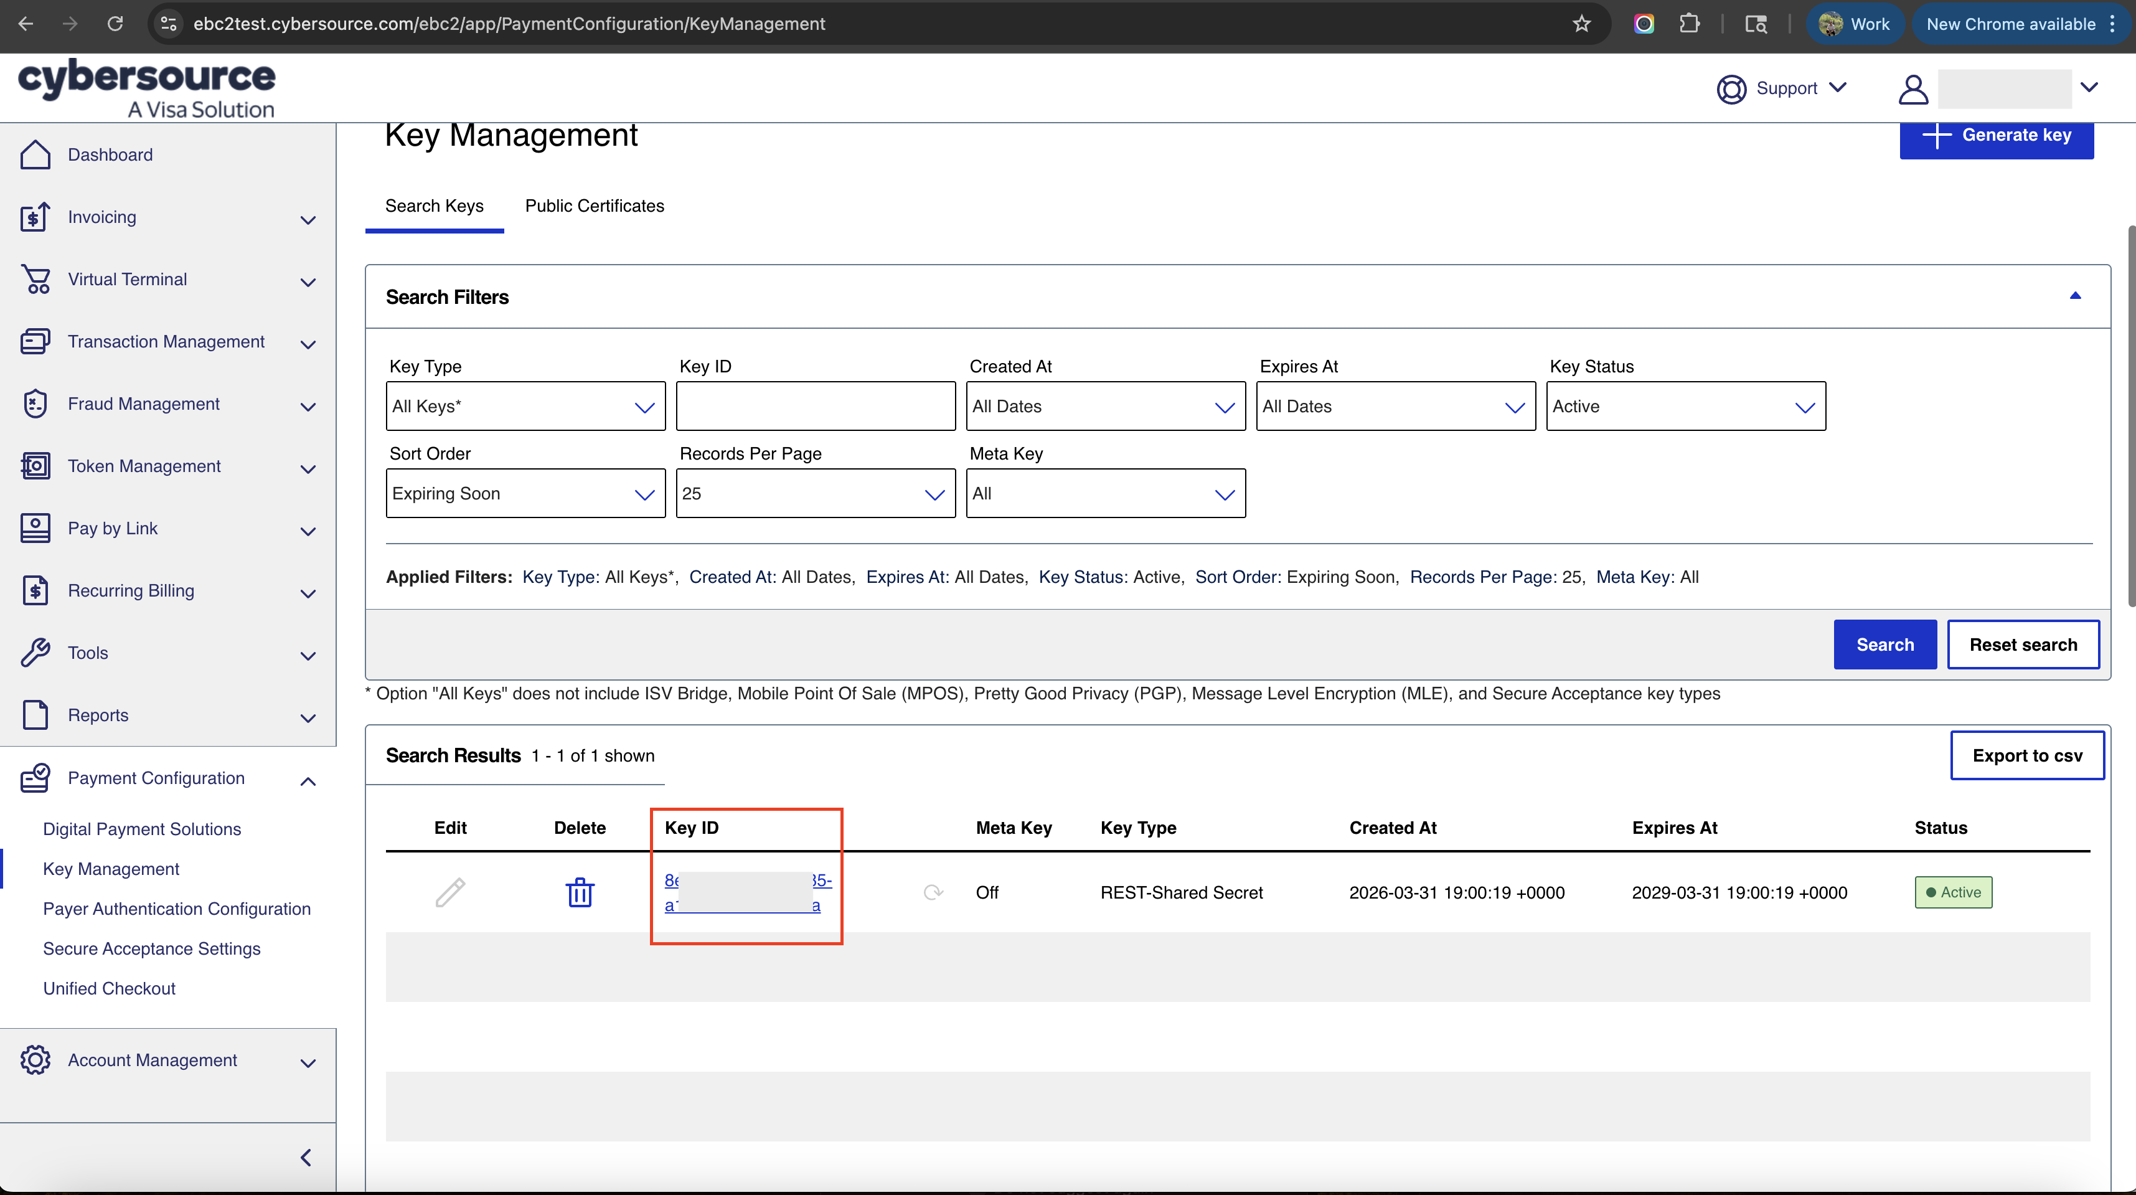Click the REST-Shared Secret key type cell
The height and width of the screenshot is (1195, 2136).
(1182, 892)
